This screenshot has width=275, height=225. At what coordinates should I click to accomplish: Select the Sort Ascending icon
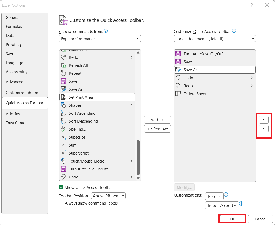(x=63, y=113)
